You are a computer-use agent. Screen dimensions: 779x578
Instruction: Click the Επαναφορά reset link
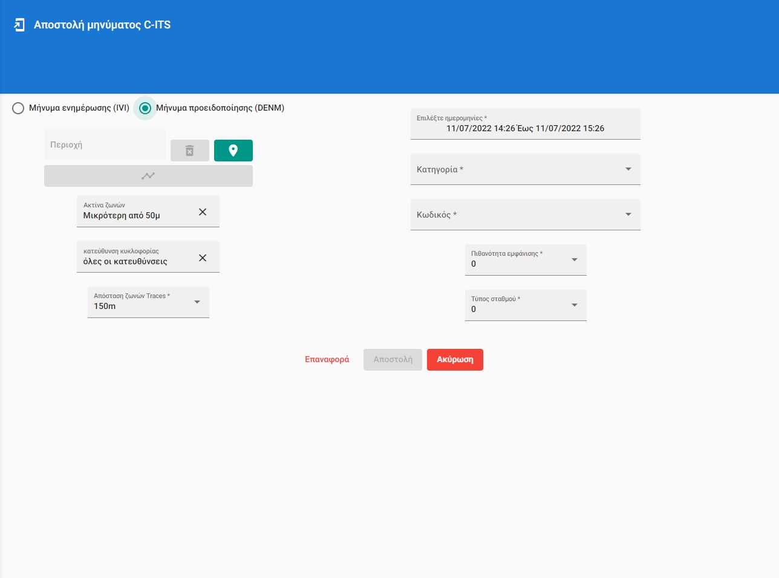pos(327,360)
